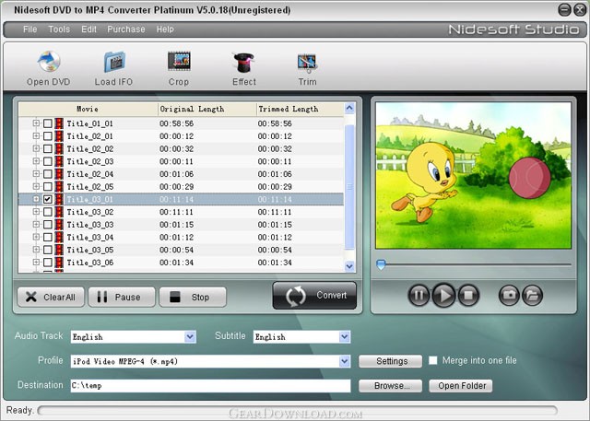Expand the Title_03_03 tree node
Screen dimensions: 590x421
pos(36,224)
